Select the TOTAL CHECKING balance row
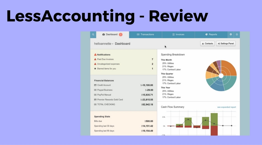The width and height of the screenshot is (262, 145). 124,104
